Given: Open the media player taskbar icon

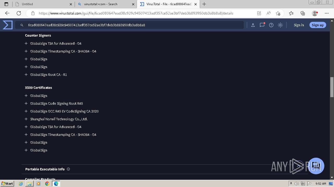Looking at the screenshot, I should pos(38,184).
